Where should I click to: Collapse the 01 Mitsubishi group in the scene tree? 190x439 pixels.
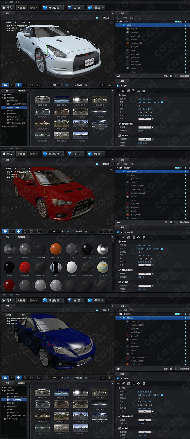(121, 171)
